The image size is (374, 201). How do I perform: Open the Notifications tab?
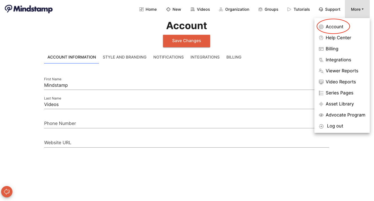tap(168, 57)
